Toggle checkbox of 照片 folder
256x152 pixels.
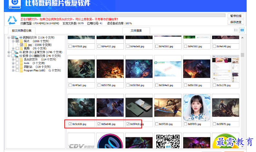17,41
